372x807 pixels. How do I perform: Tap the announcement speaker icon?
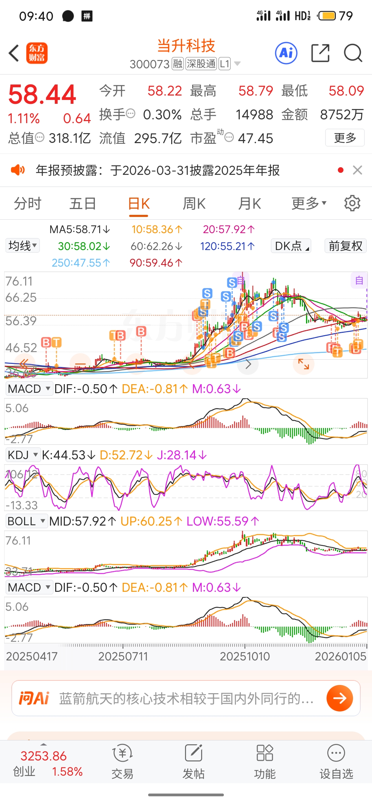18,170
